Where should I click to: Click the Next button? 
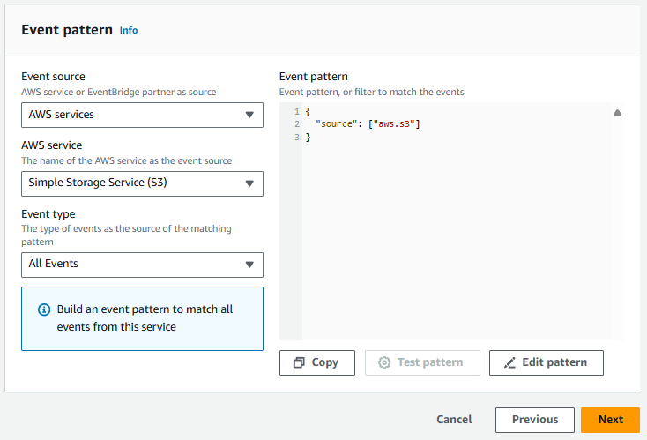click(x=610, y=420)
